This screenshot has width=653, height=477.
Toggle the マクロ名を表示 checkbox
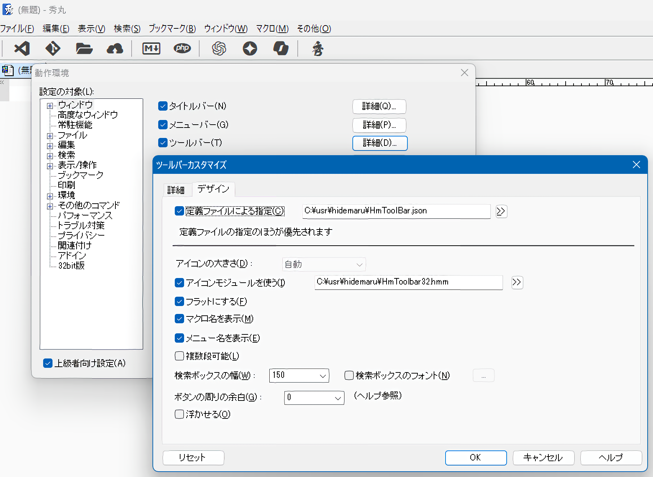pyautogui.click(x=179, y=319)
